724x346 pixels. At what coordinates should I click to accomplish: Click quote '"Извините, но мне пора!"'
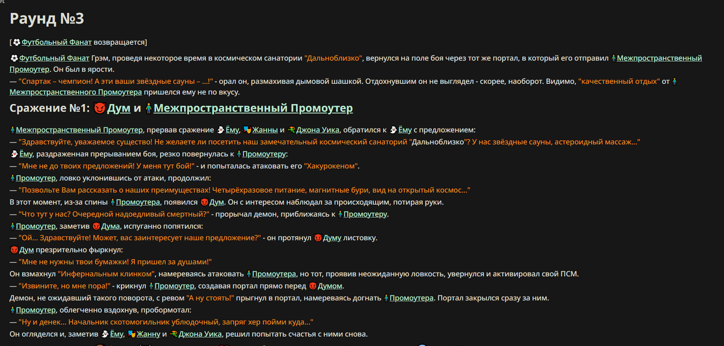(65, 286)
